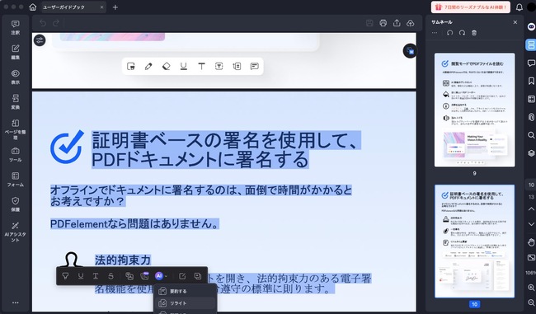Show more sidebar options via three dots
The height and width of the screenshot is (314, 536).
point(16,302)
